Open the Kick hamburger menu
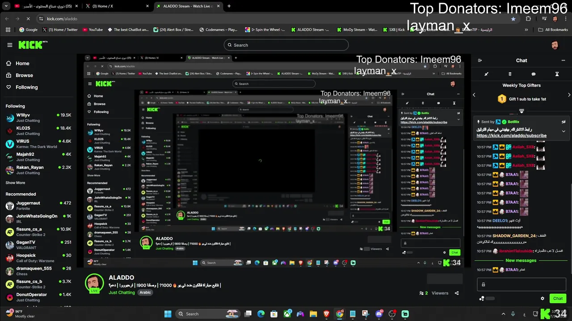Screen dimensions: 572x321 [9, 45]
